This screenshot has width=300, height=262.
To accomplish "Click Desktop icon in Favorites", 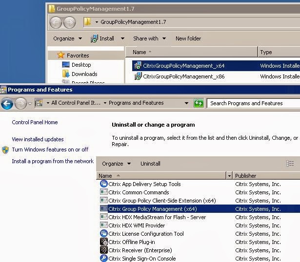I will [66, 65].
